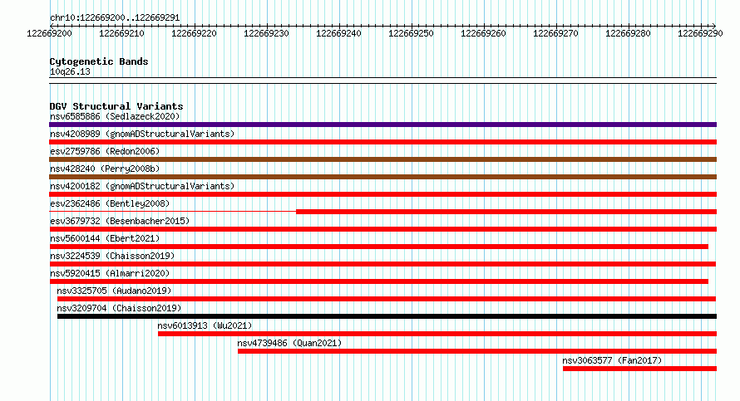Click ruler position 122669220
740x401 pixels.
194,33
